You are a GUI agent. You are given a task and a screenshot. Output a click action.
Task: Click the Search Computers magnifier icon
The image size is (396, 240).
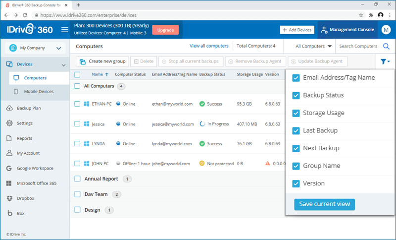pyautogui.click(x=387, y=47)
